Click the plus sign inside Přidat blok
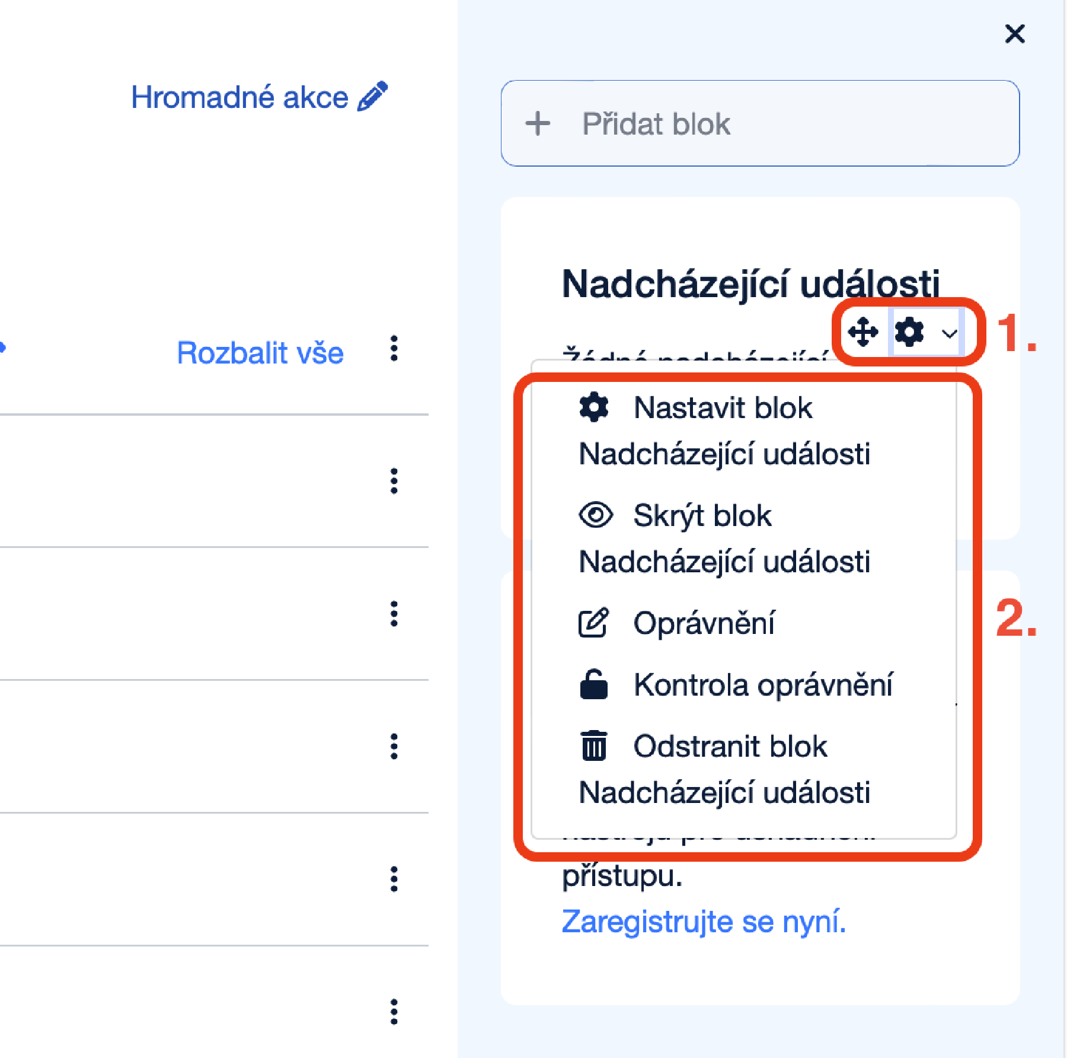1067x1058 pixels. (x=538, y=123)
